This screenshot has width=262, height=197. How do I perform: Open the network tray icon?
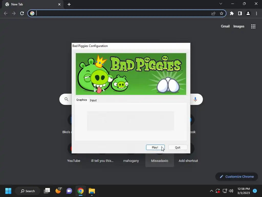tap(225, 191)
